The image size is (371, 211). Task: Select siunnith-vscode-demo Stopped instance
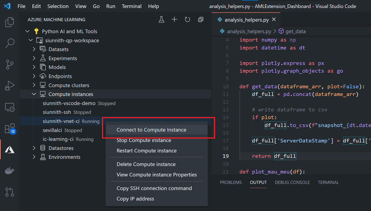115,103
